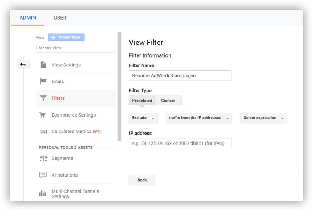This screenshot has width=313, height=211.
Task: Focus the IP address input field
Action: tap(180, 143)
